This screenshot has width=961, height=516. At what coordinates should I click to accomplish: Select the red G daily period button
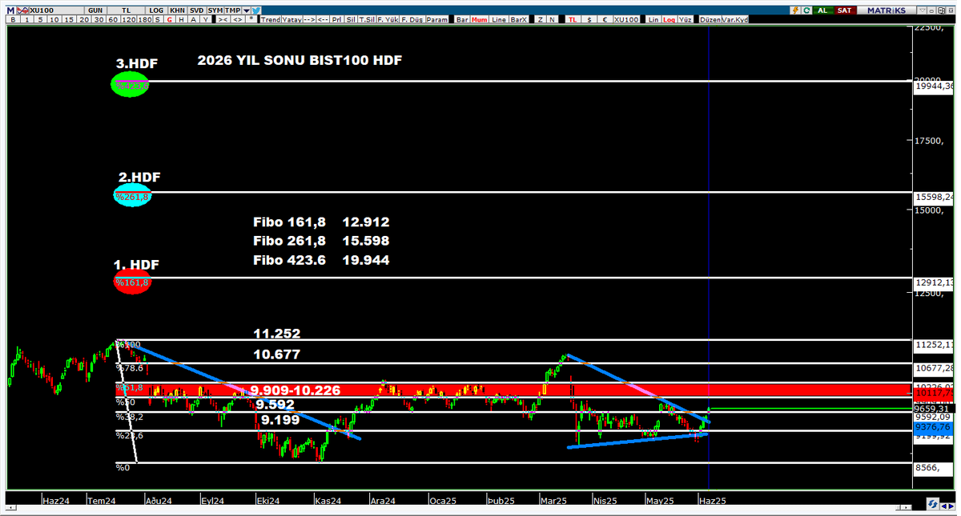point(170,19)
